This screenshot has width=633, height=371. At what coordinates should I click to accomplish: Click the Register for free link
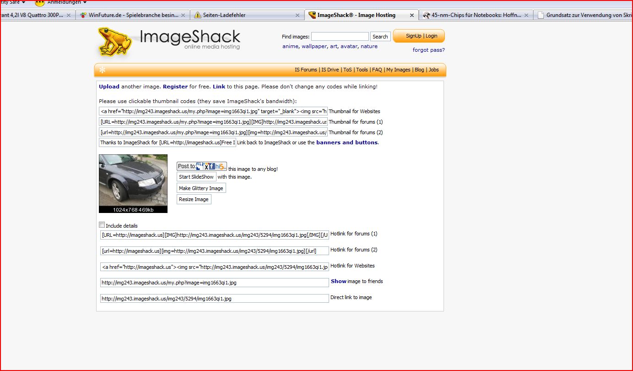tap(175, 87)
